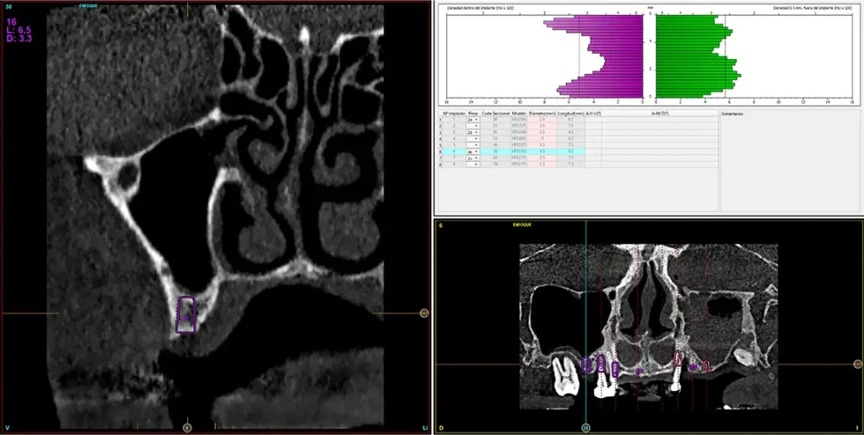Screen dimensions: 864x435
Task: Click the round slice marker below the cross-section
Action: coord(187,427)
